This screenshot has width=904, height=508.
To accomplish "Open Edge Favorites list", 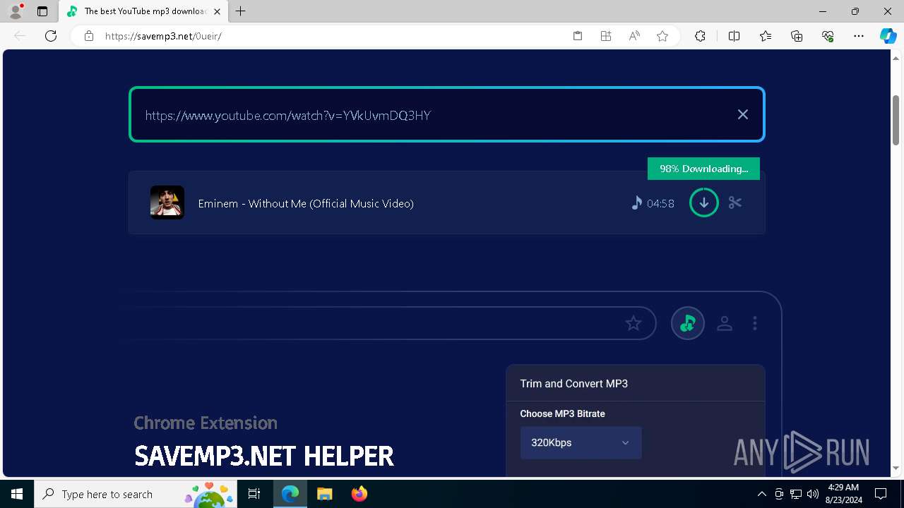I will coord(766,36).
